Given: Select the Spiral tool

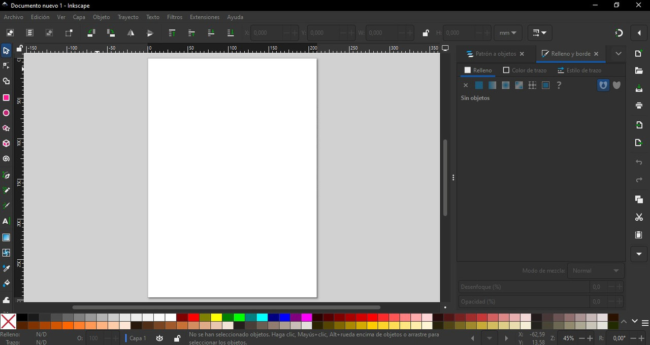Looking at the screenshot, I should (x=6, y=159).
